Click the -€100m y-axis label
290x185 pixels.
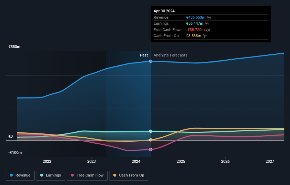(15, 153)
